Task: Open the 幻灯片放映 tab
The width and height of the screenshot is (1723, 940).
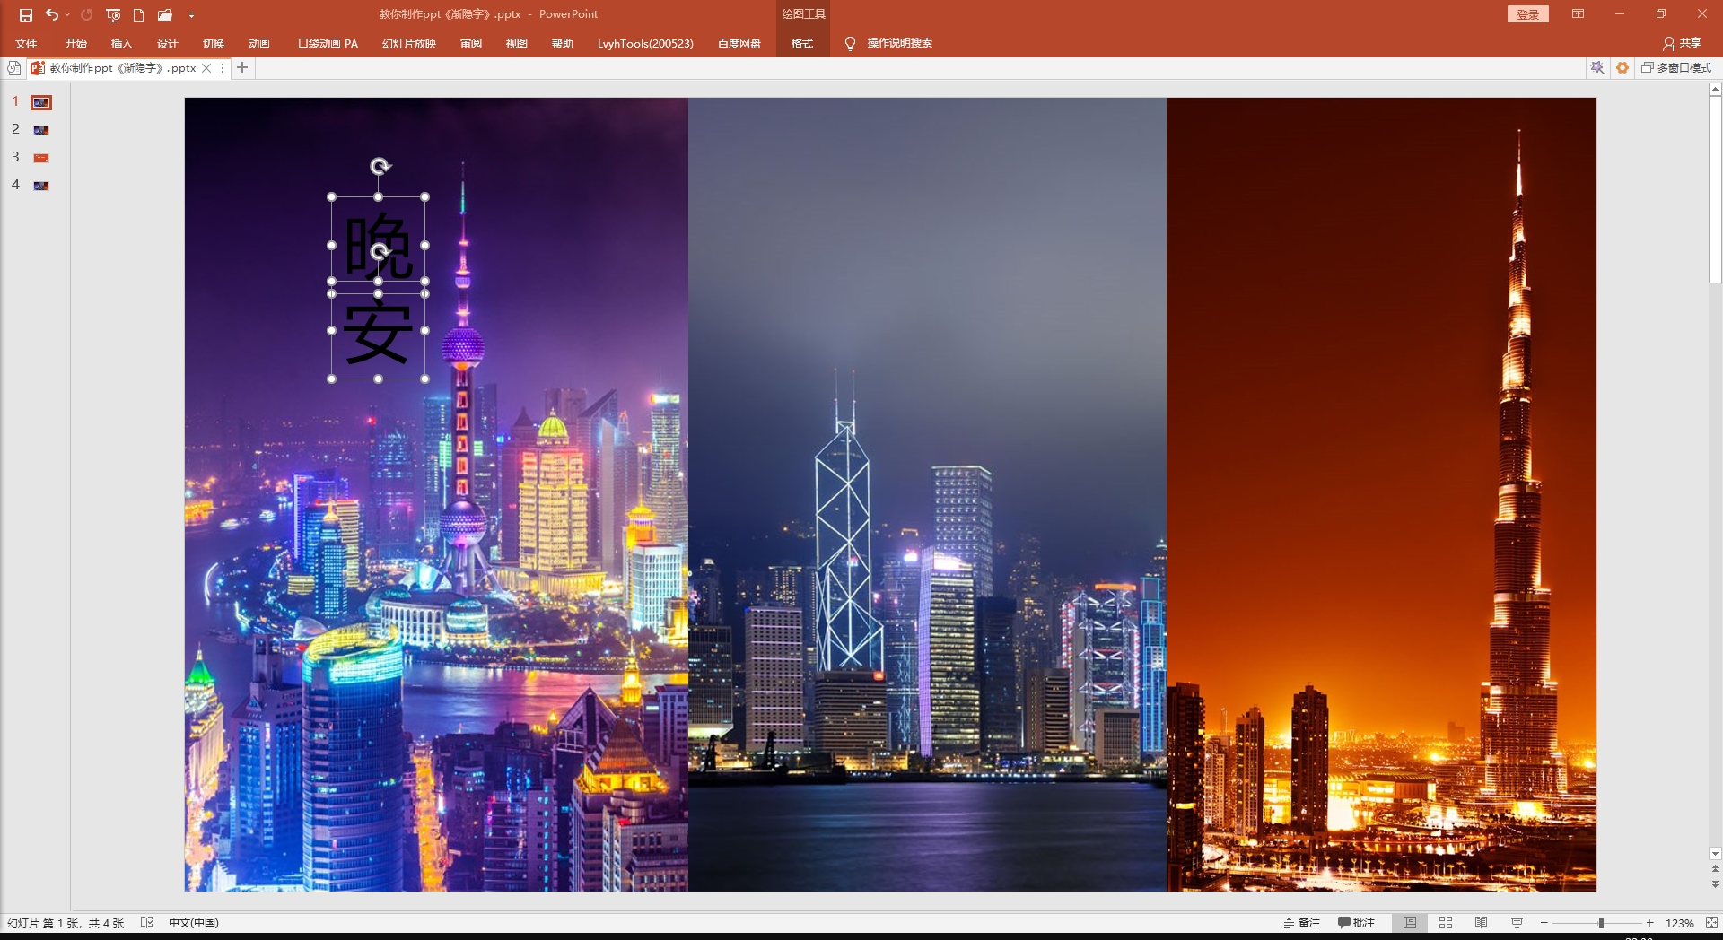Action: [x=408, y=43]
